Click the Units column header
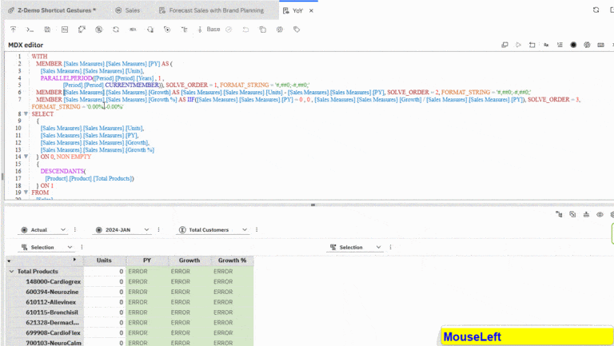The image size is (614, 346). (105, 260)
